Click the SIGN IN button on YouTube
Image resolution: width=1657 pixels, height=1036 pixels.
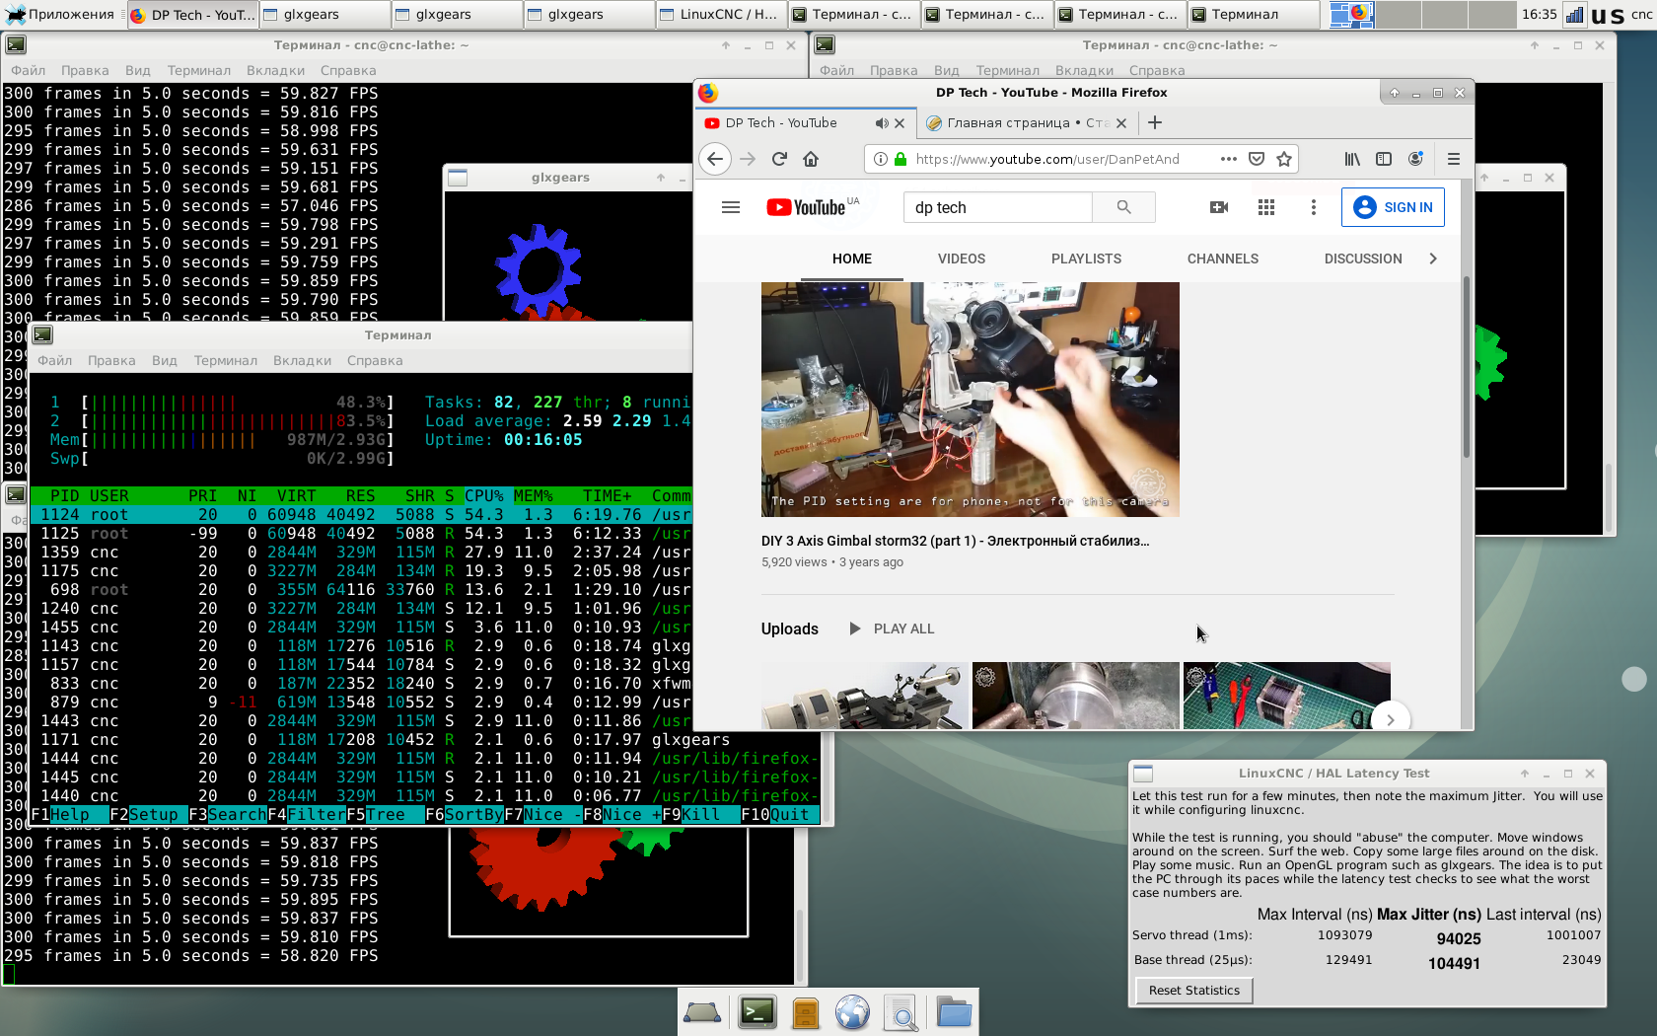(x=1393, y=207)
